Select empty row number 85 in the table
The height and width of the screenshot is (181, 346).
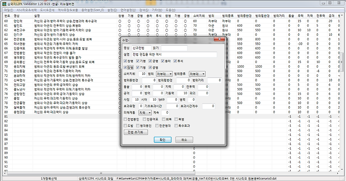click(6, 135)
